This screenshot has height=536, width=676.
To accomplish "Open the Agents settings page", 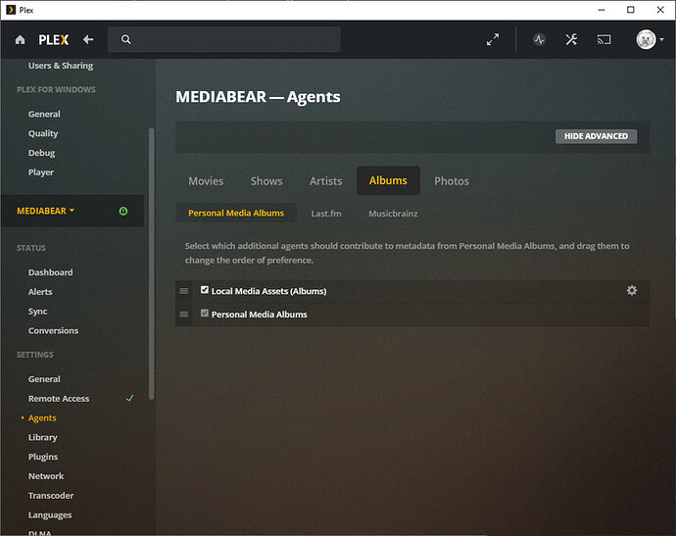I will pyautogui.click(x=42, y=418).
